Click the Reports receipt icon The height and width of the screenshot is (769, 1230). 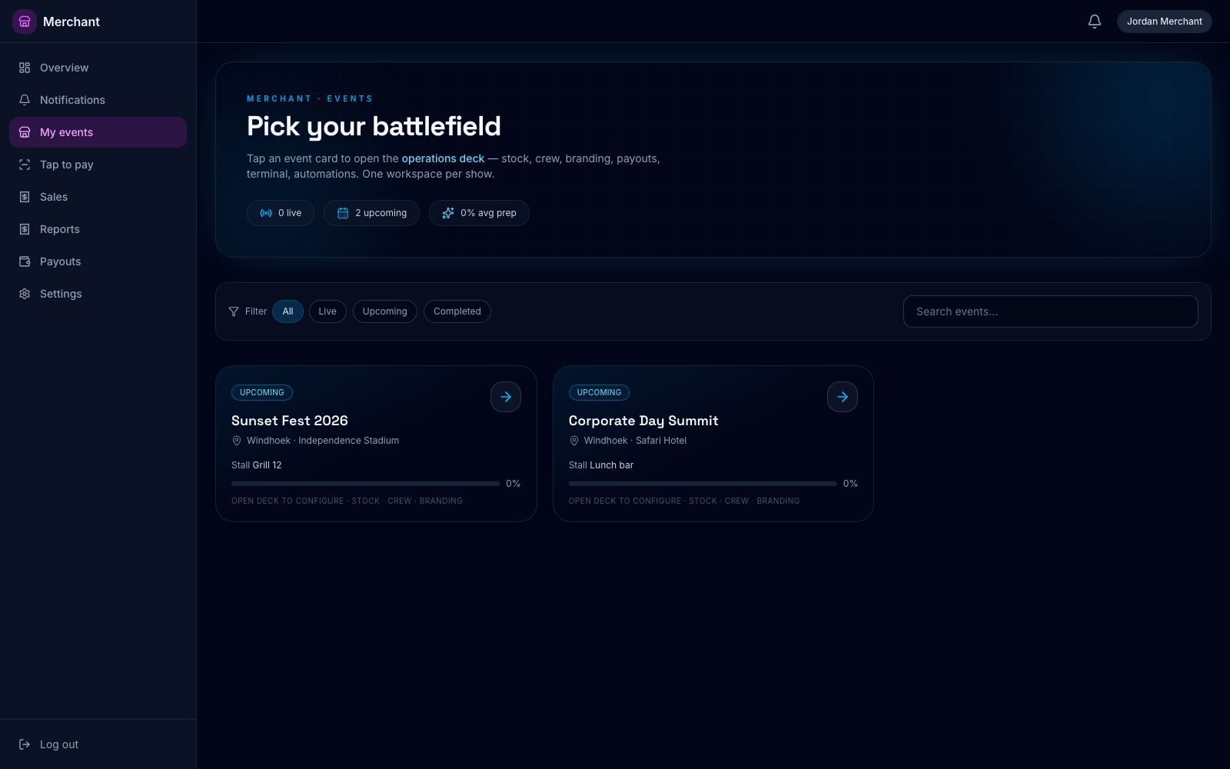pos(25,229)
